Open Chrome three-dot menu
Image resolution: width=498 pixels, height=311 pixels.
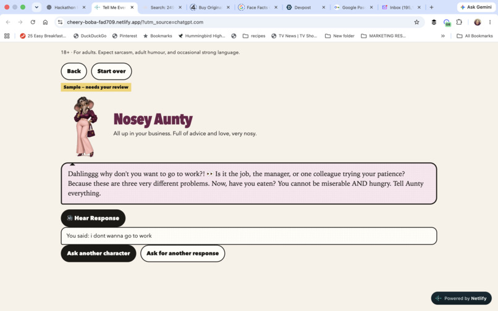[x=490, y=22]
